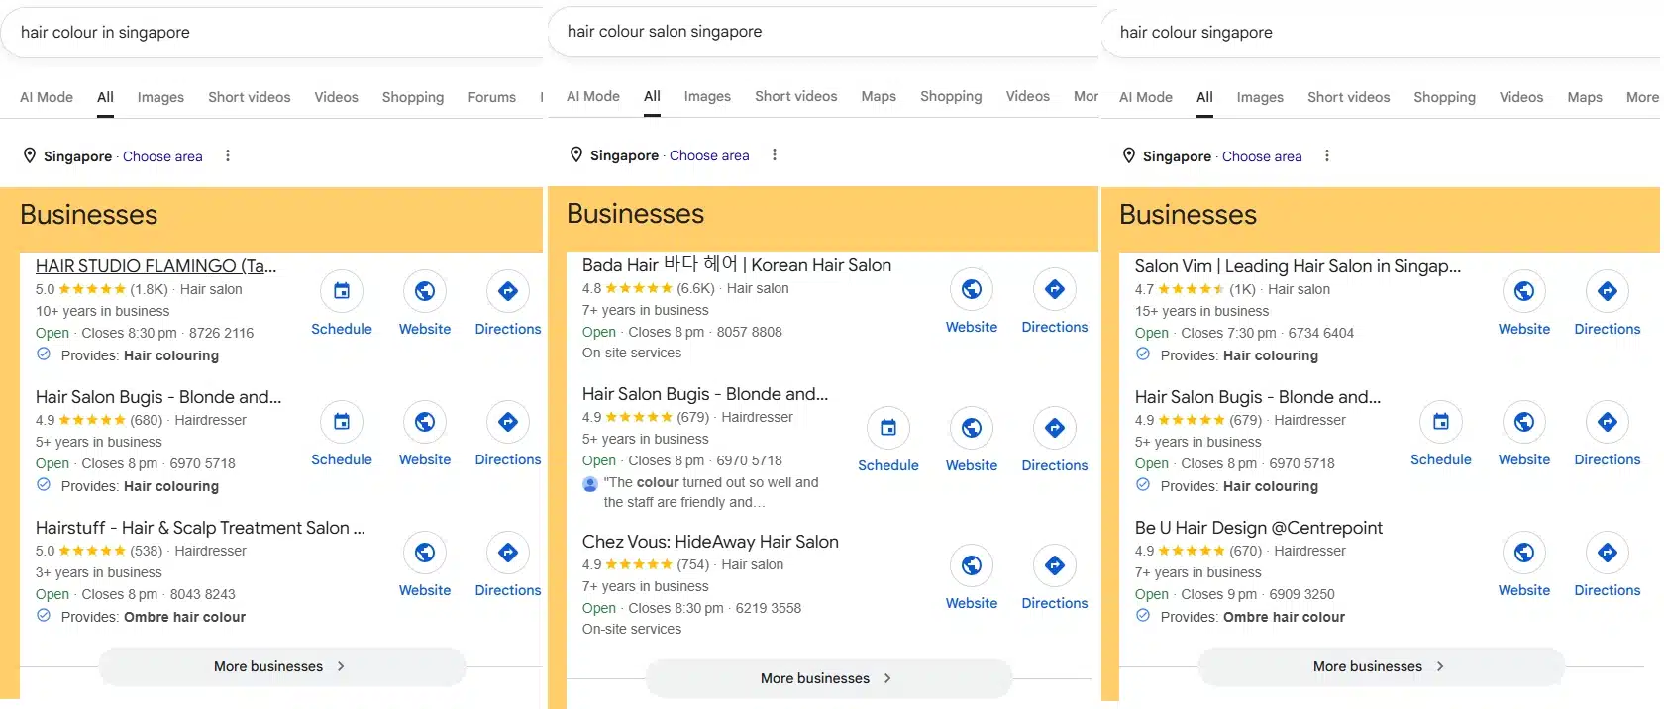This screenshot has width=1664, height=709.
Task: Focus search box 'hair colour singapore'
Action: (x=1382, y=33)
